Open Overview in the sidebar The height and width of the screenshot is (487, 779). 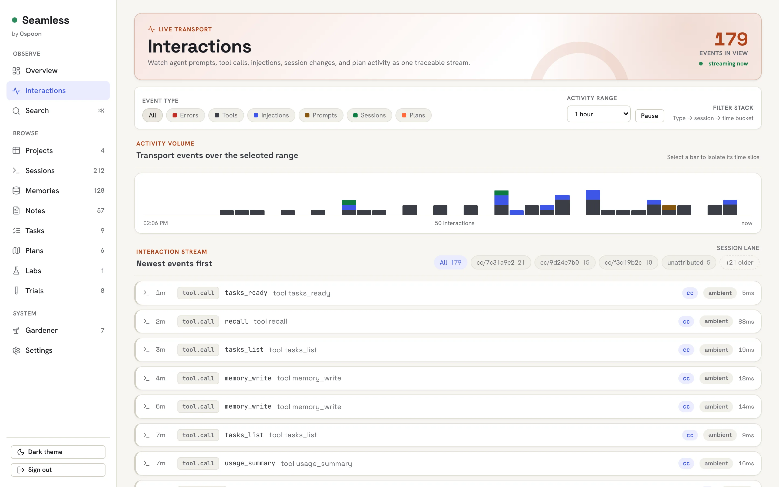point(58,71)
